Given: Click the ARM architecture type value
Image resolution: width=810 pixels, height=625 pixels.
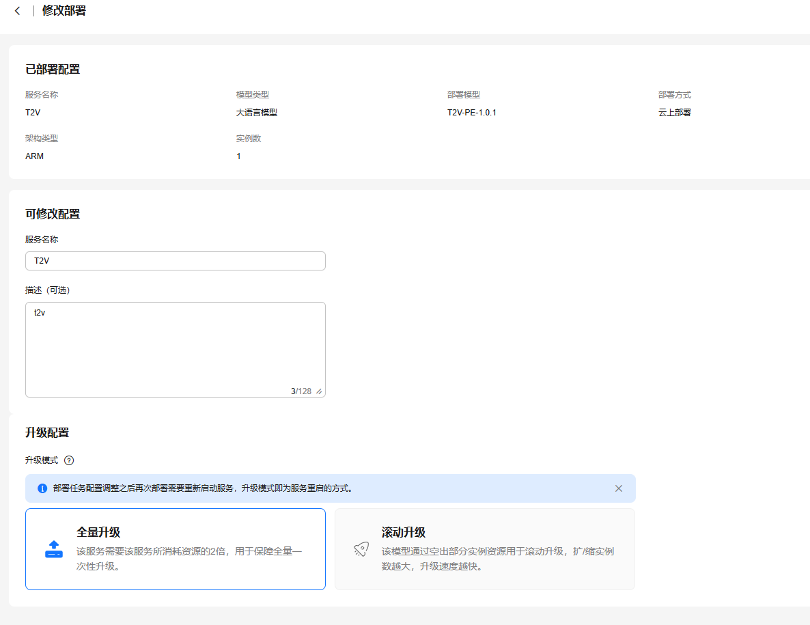Looking at the screenshot, I should click(x=34, y=156).
